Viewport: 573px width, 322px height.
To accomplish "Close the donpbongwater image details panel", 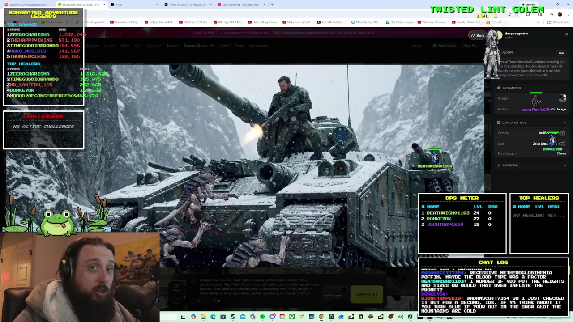I will click(566, 34).
